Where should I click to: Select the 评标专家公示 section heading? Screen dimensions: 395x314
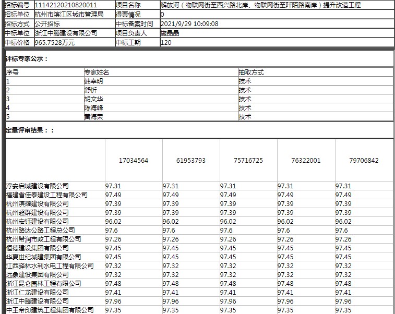pos(27,58)
